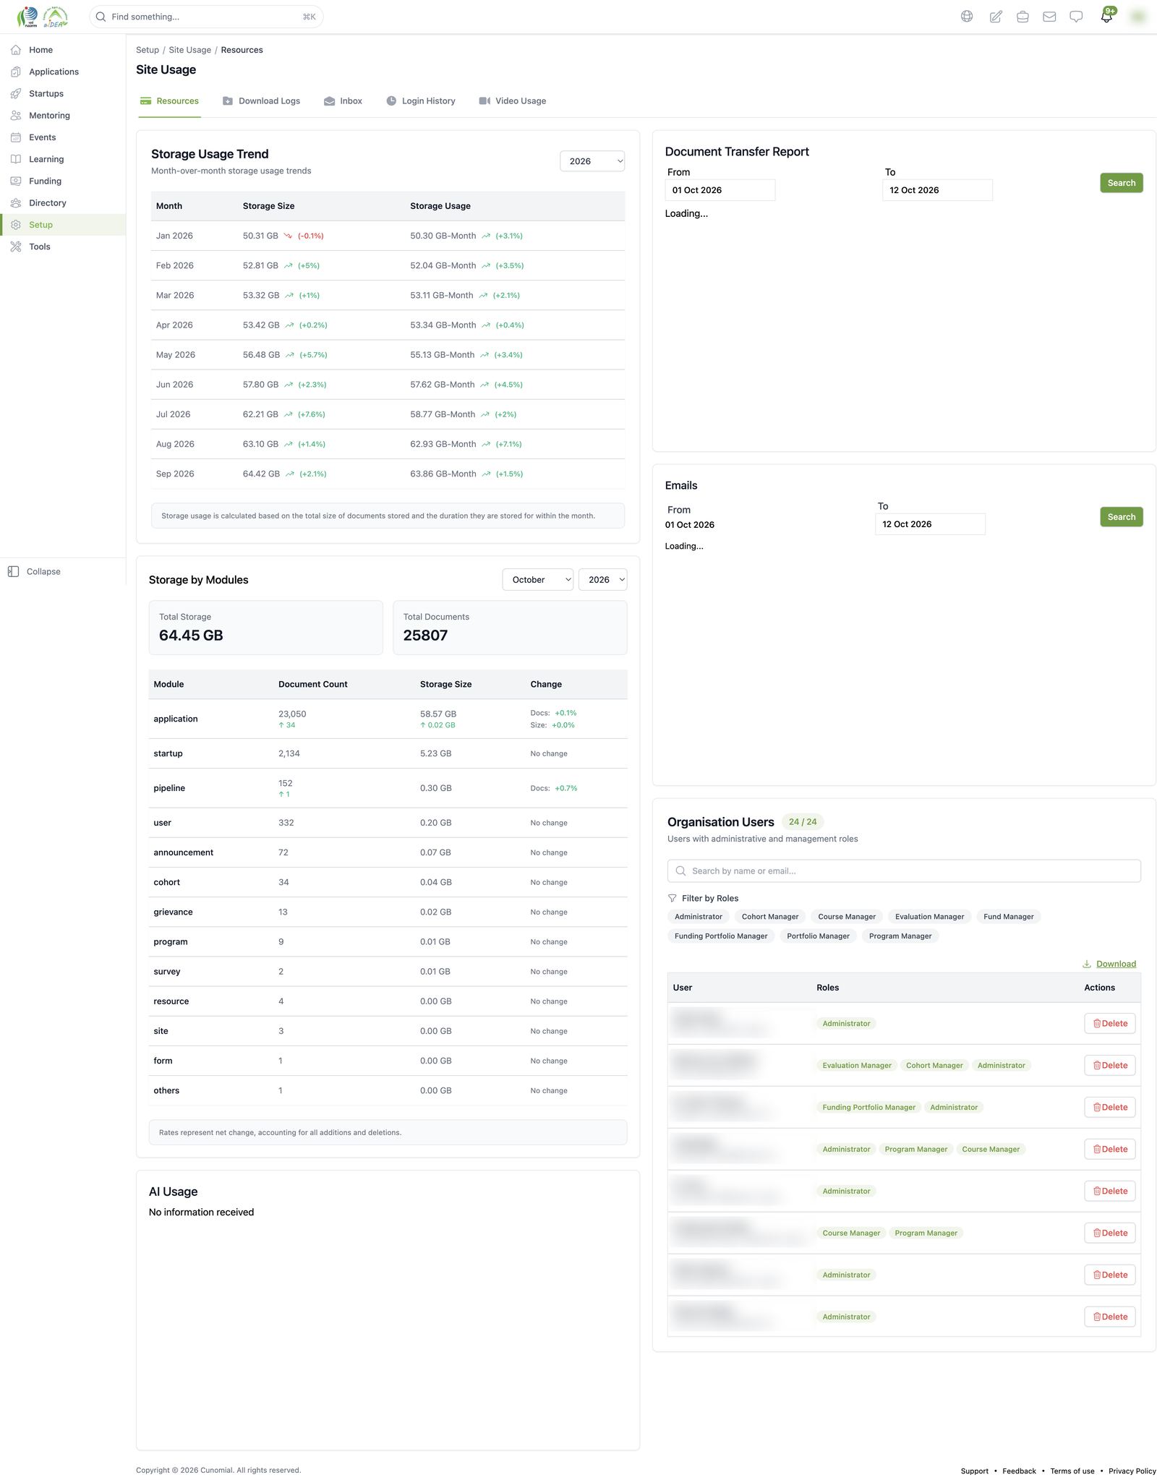Toggle the Fund Manager role filter chip

pyautogui.click(x=1009, y=917)
